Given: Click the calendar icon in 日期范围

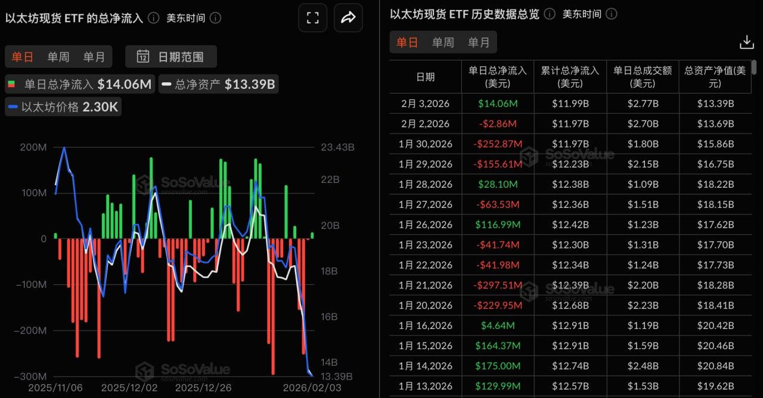Looking at the screenshot, I should [x=143, y=57].
